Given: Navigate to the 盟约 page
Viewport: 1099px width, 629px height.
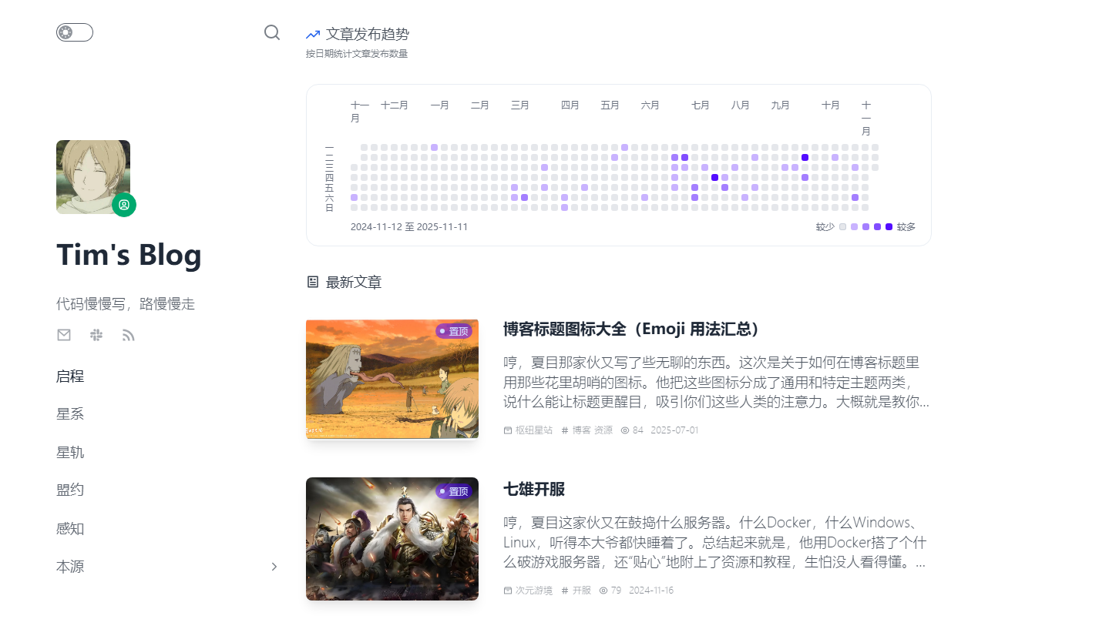Looking at the screenshot, I should click(x=70, y=490).
